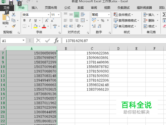Decrease indent icon
Viewport: 166px width, 125px height.
(65, 26)
